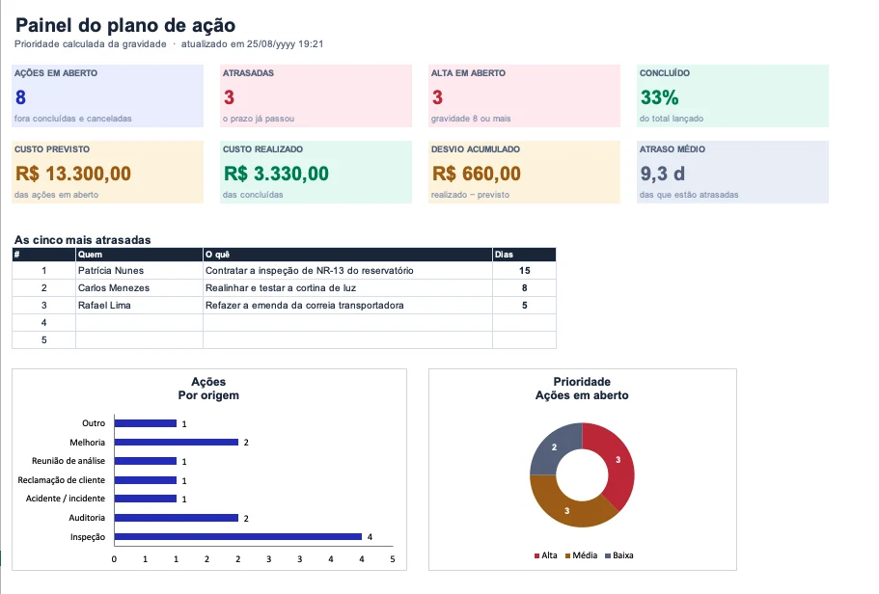Select the 'das concluídas' caption
The height and width of the screenshot is (594, 879).
(253, 195)
